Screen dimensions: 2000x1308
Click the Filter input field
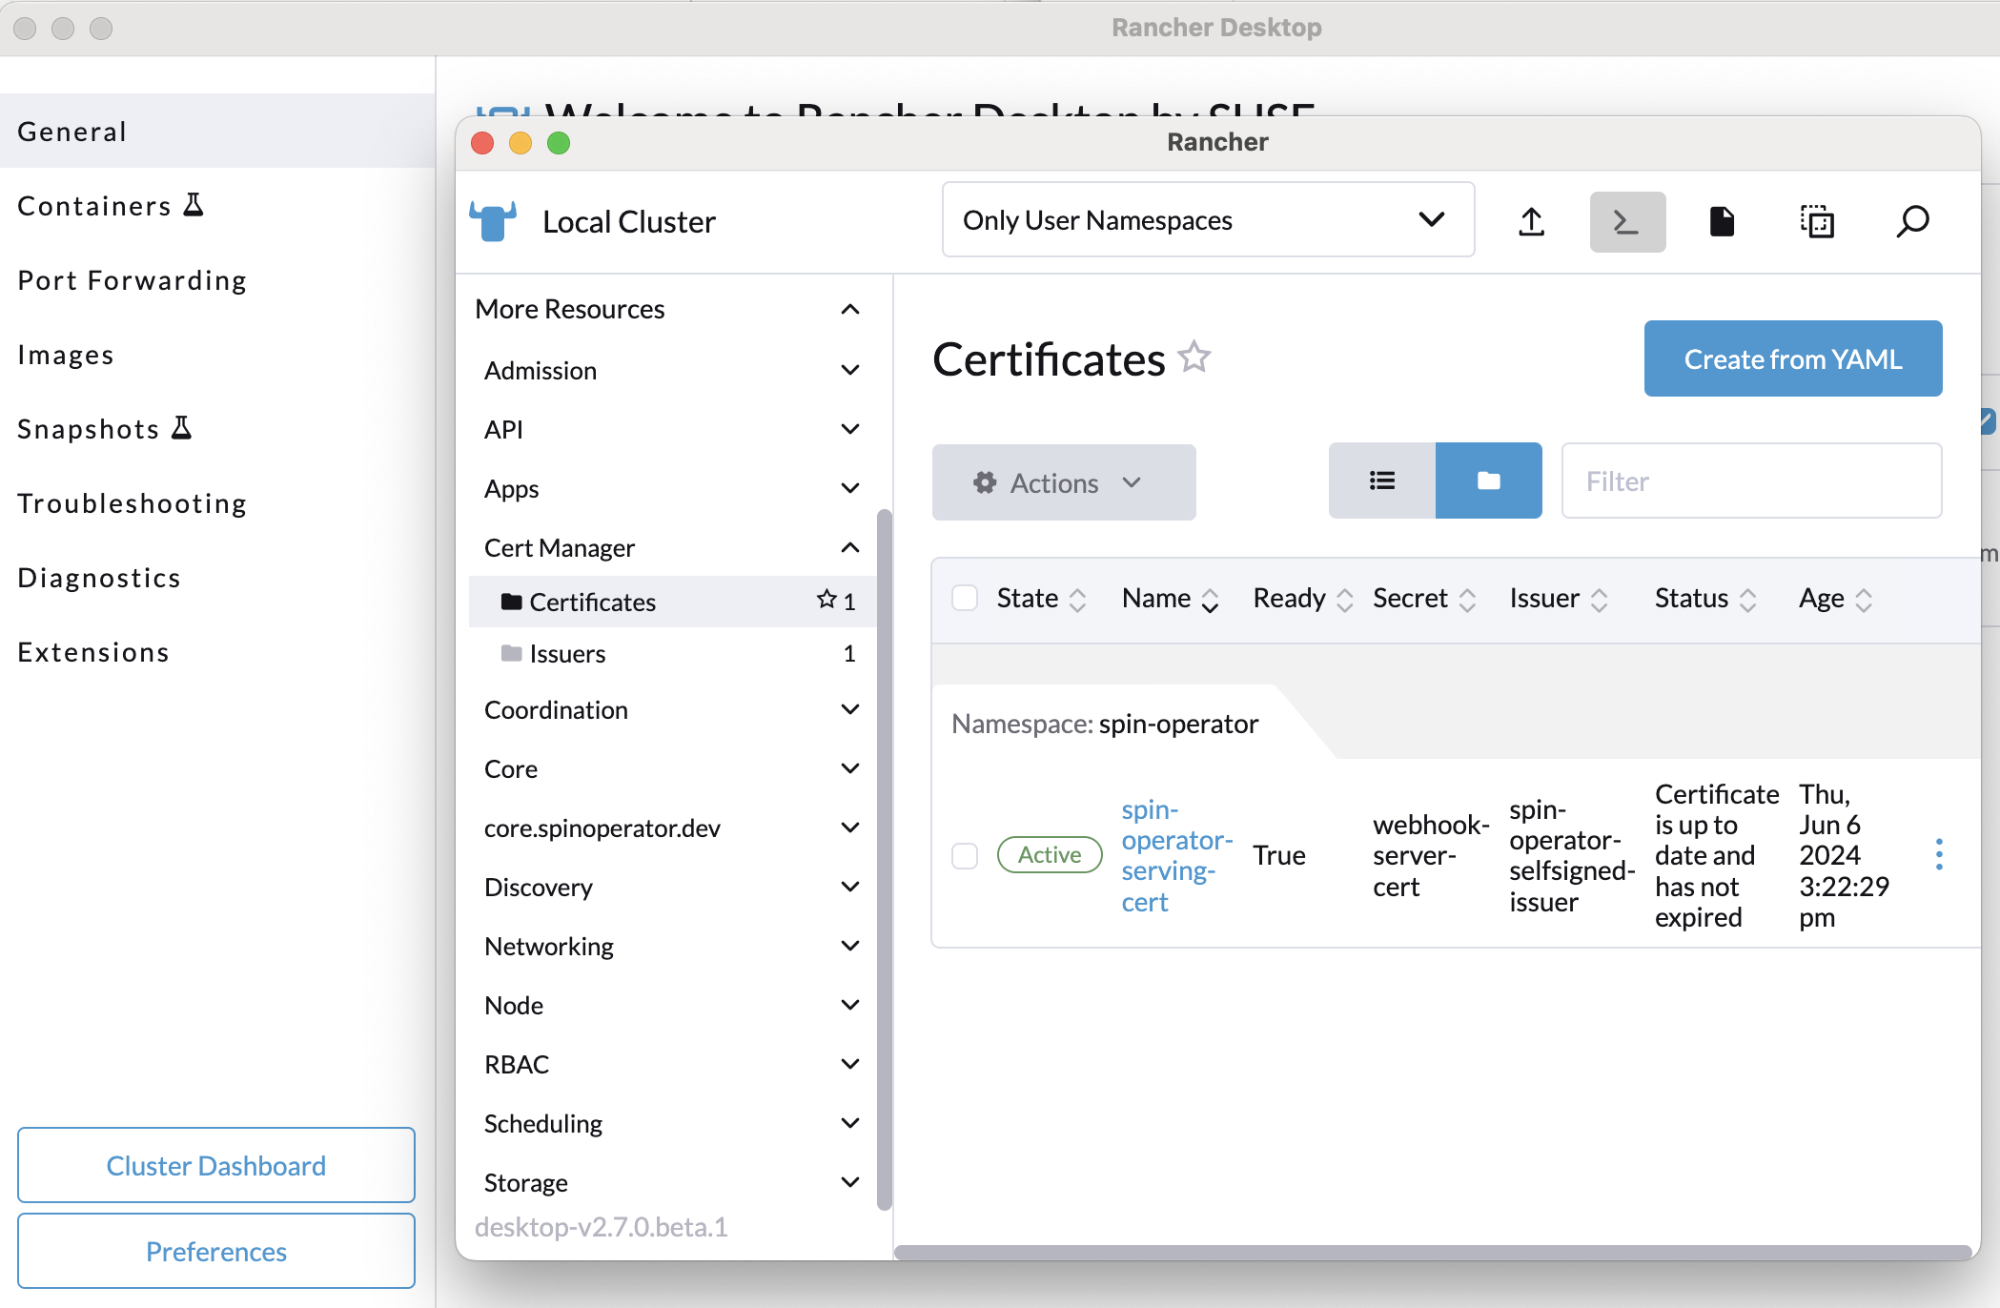(1751, 480)
